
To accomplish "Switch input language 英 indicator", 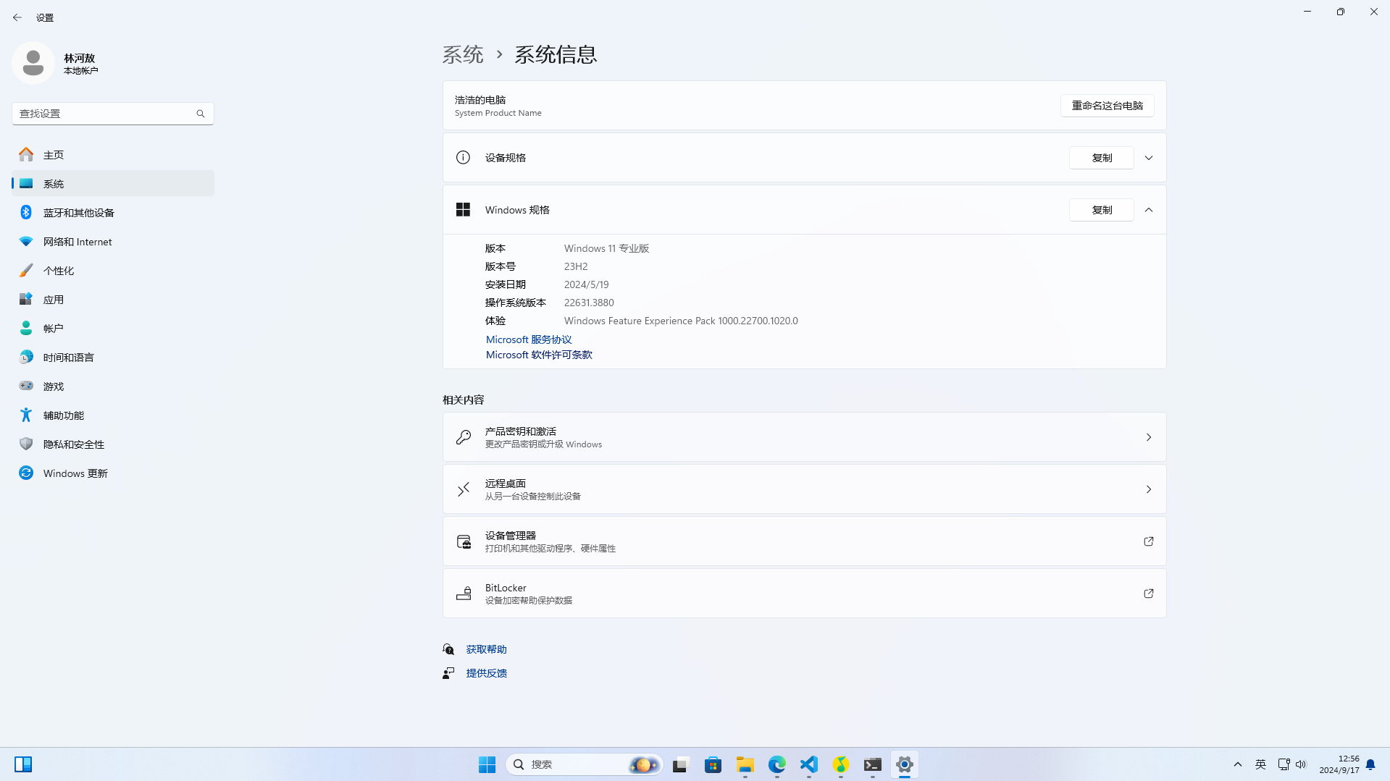I will tap(1261, 764).
